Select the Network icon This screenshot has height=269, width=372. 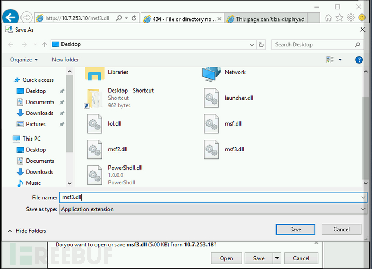tap(211, 74)
